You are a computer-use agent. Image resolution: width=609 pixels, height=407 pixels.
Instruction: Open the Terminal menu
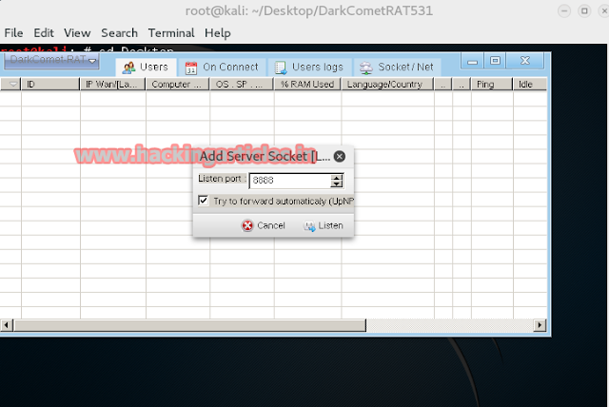point(171,33)
